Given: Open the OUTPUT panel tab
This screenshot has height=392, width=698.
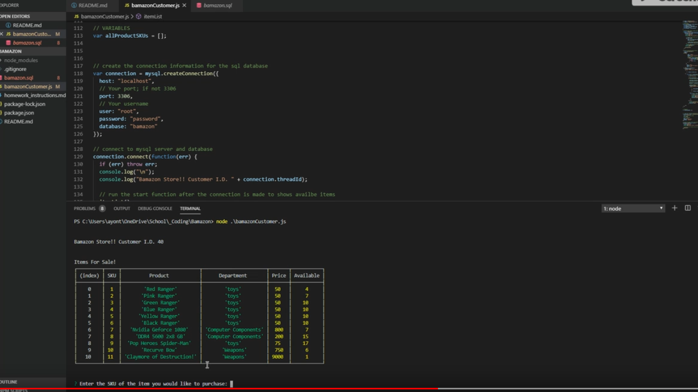Looking at the screenshot, I should coord(121,209).
